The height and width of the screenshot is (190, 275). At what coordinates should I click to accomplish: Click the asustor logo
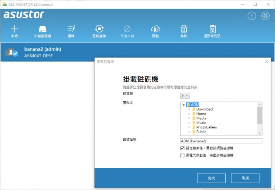(24, 15)
